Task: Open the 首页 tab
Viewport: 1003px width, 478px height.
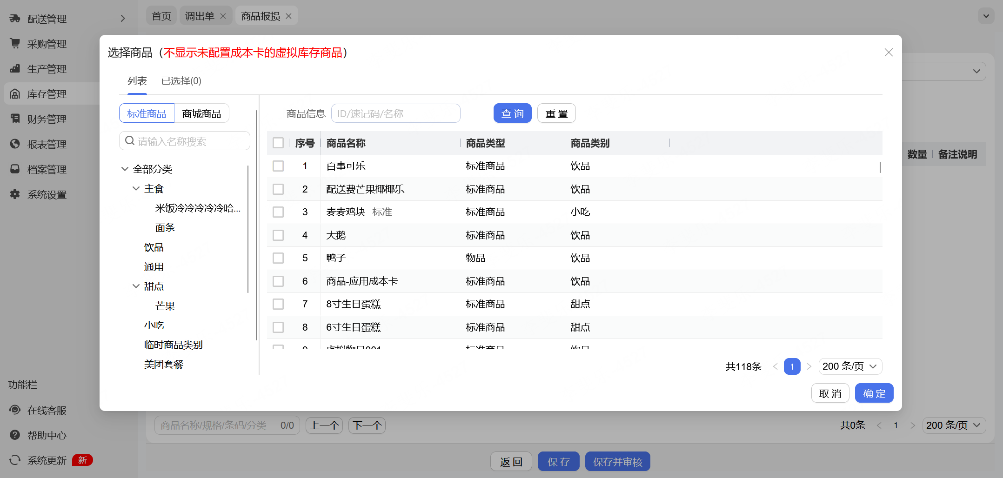Action: pos(161,16)
